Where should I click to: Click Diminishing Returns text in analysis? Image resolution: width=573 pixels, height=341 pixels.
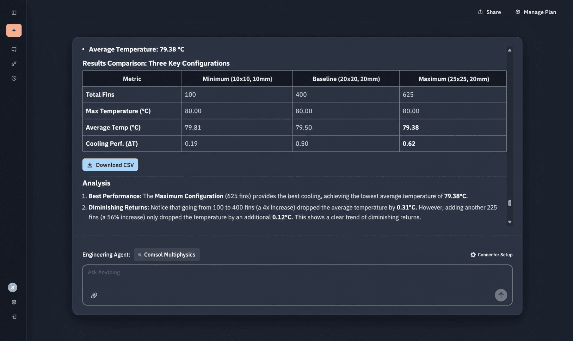tap(119, 207)
